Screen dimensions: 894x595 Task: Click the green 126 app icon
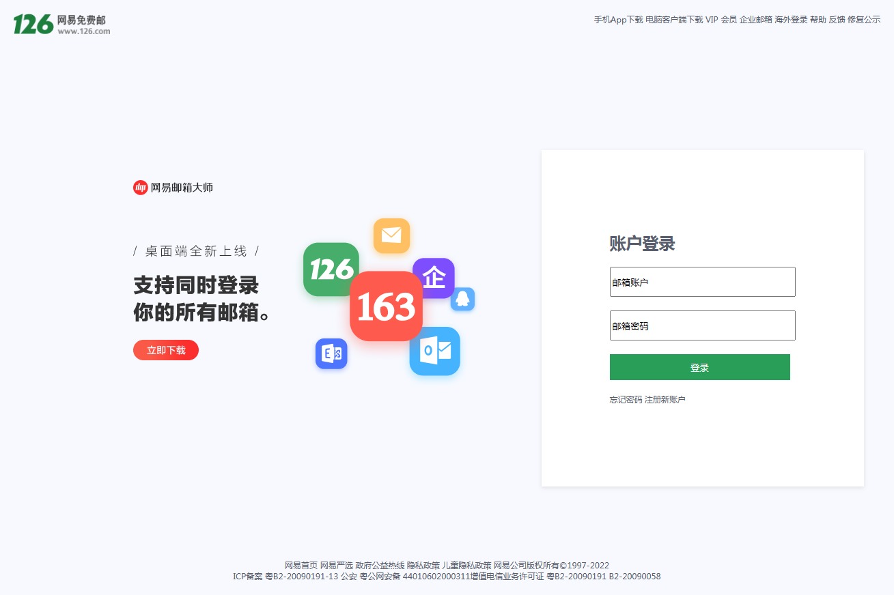(331, 270)
